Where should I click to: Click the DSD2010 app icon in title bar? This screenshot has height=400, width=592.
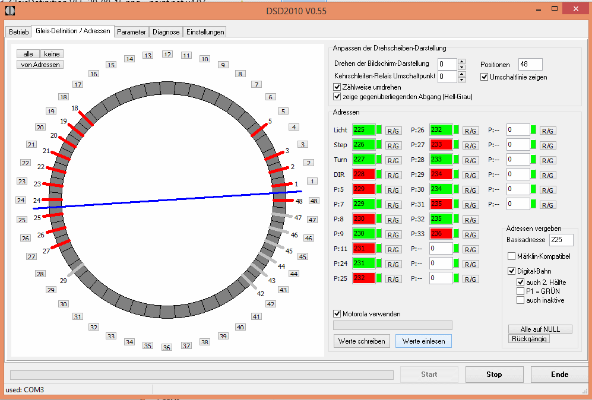[10, 10]
